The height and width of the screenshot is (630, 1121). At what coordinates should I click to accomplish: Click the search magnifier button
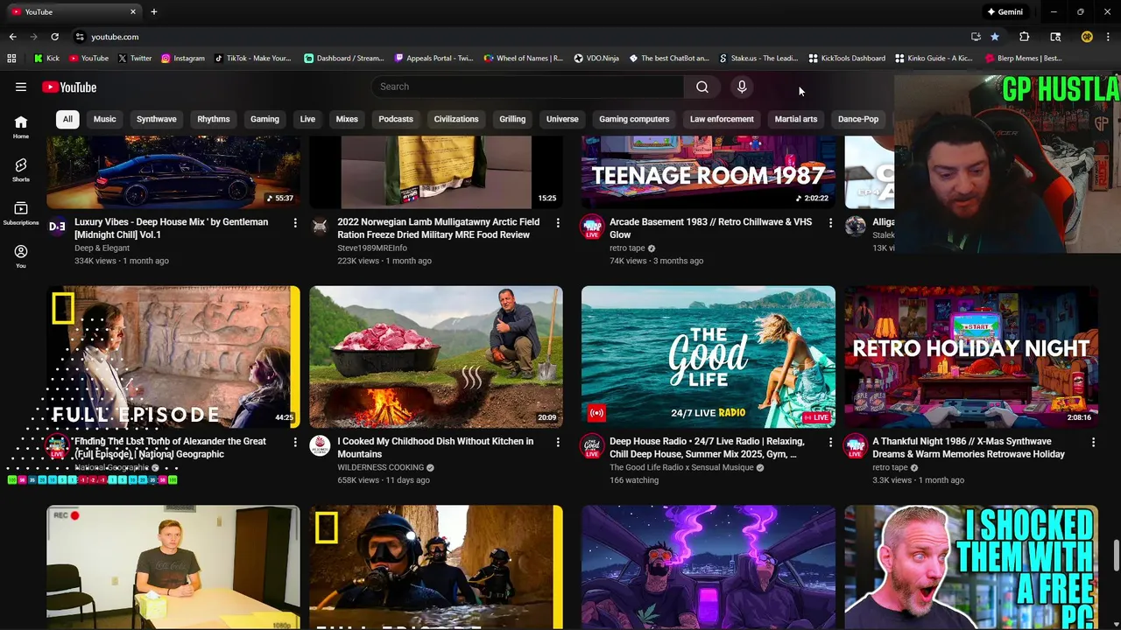click(x=702, y=87)
